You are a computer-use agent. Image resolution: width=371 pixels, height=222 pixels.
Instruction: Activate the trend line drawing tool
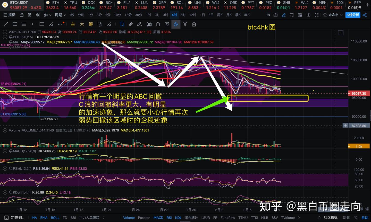(x=6, y=24)
